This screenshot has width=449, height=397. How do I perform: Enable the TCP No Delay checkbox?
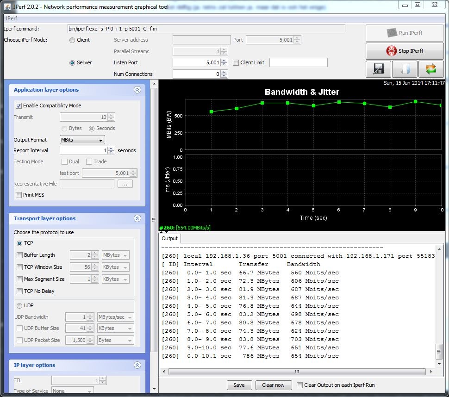point(19,292)
